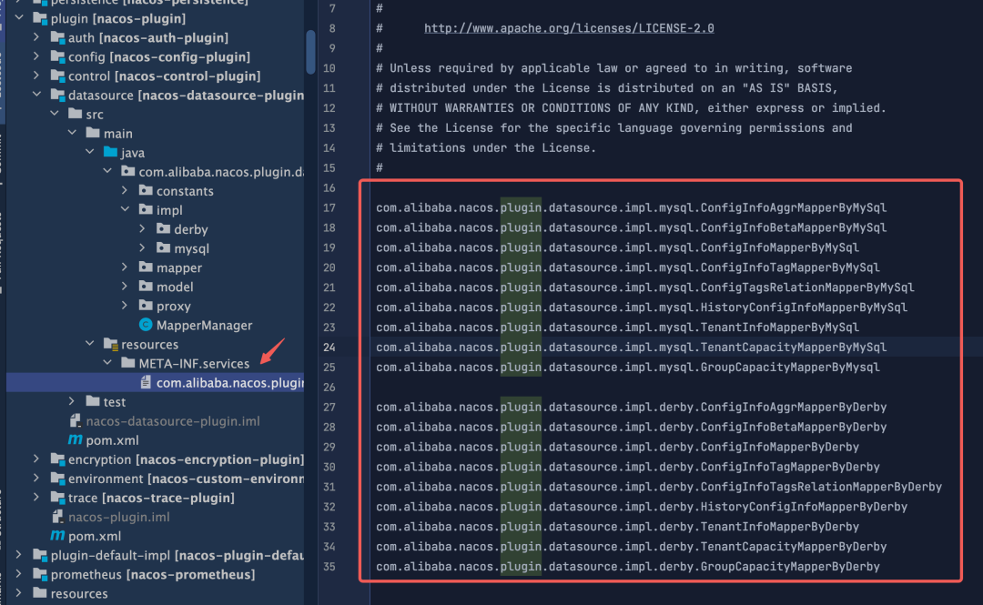Click the Maven icon of datasource pom.xml
Screen dimensions: 983x605
[x=76, y=440]
